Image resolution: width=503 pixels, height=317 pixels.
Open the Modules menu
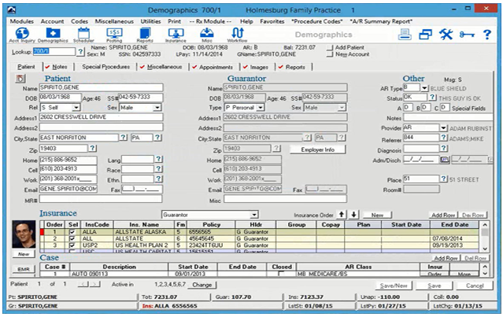[22, 21]
